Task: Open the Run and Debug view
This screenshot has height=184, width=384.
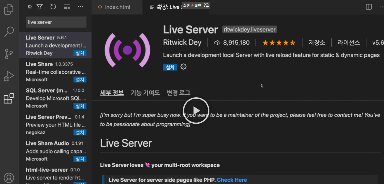Action: click(9, 76)
